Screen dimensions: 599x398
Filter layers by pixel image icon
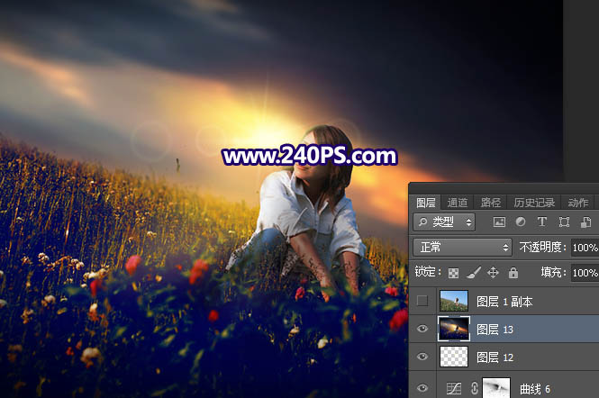(499, 222)
